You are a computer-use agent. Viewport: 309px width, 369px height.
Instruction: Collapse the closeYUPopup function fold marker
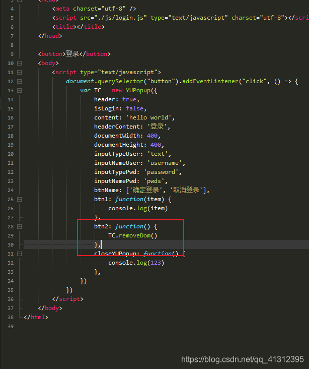point(20,254)
